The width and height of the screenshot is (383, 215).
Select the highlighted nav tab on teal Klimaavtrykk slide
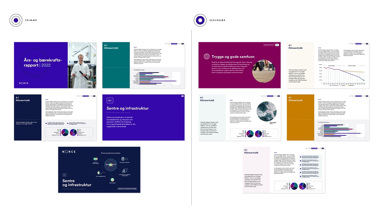tap(174, 44)
